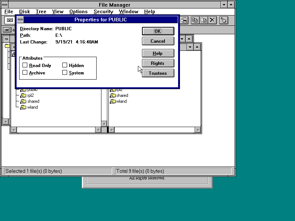Viewport: 295px width, 221px height.
Task: Select the wland folder icon in the right pane
Action: click(x=113, y=102)
